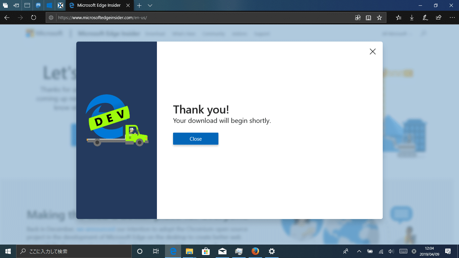Click the battery status tray icon

[x=370, y=251]
